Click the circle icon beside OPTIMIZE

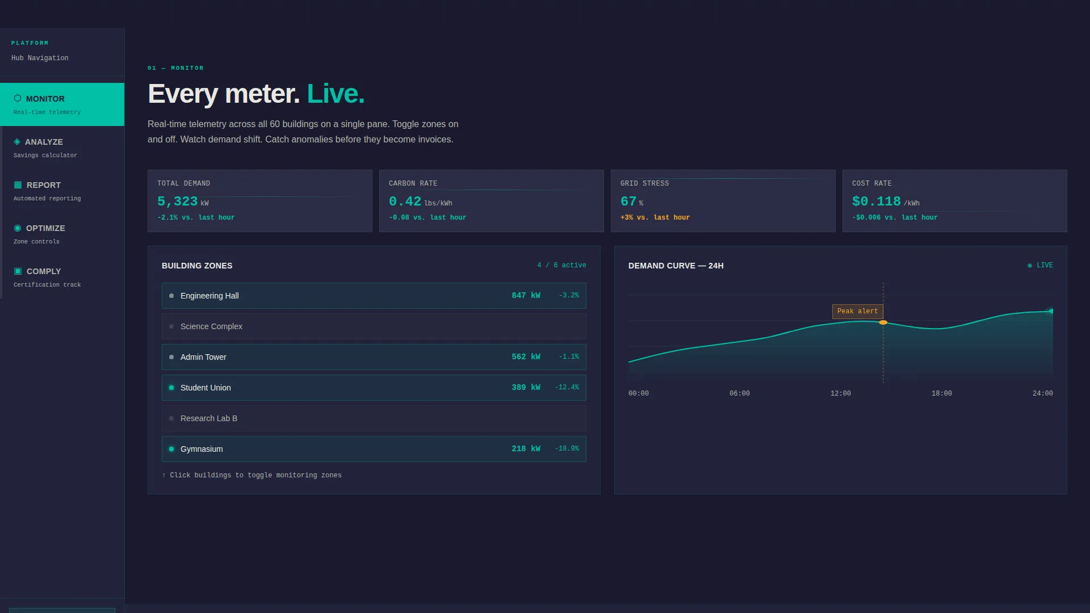[18, 228]
